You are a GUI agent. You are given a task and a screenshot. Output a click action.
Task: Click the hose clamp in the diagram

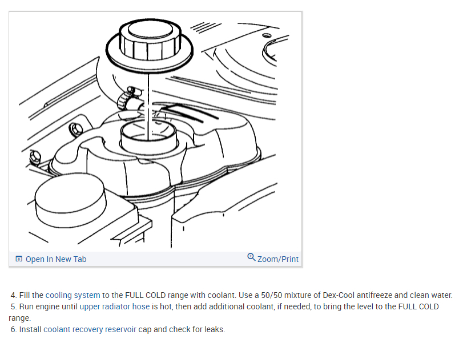[128, 98]
